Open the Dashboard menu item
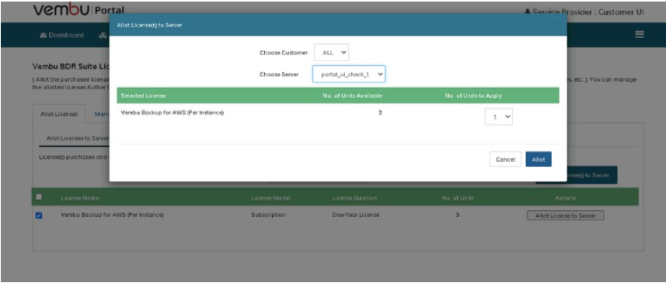Viewport: 666px width, 283px height. [x=61, y=35]
